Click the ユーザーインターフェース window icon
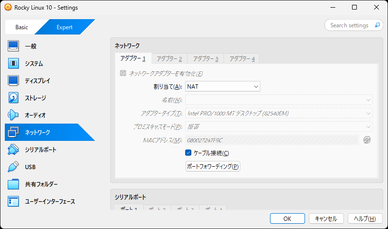388x229 pixels. pyautogui.click(x=13, y=202)
